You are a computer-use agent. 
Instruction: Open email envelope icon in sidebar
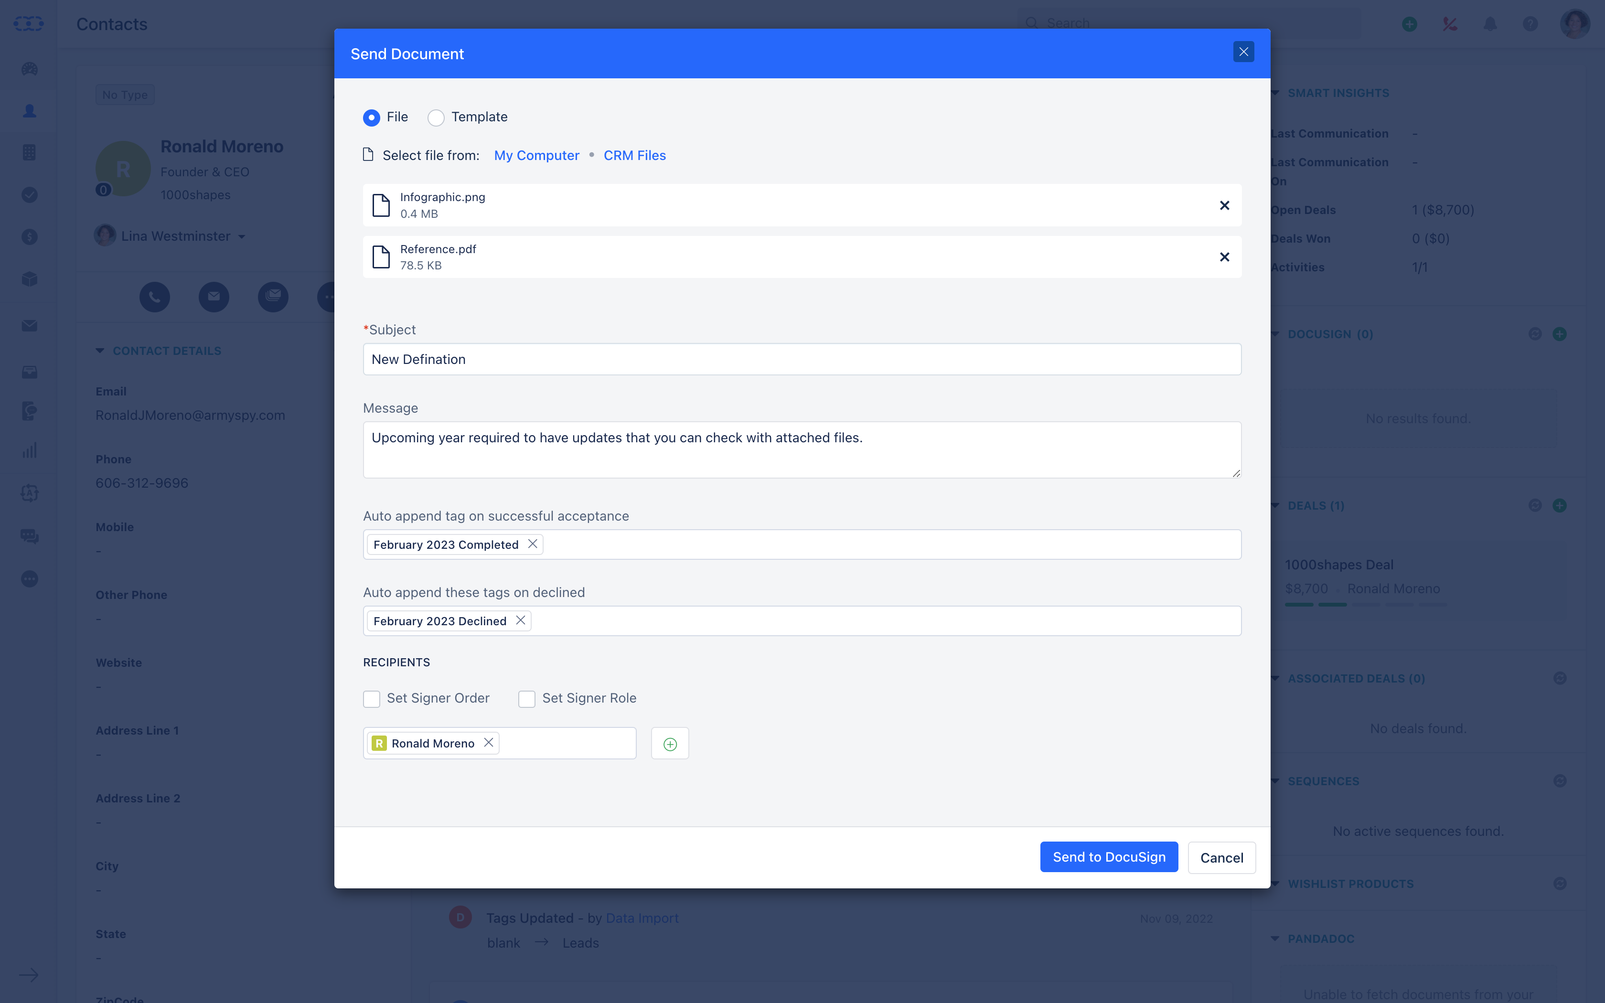[x=29, y=326]
